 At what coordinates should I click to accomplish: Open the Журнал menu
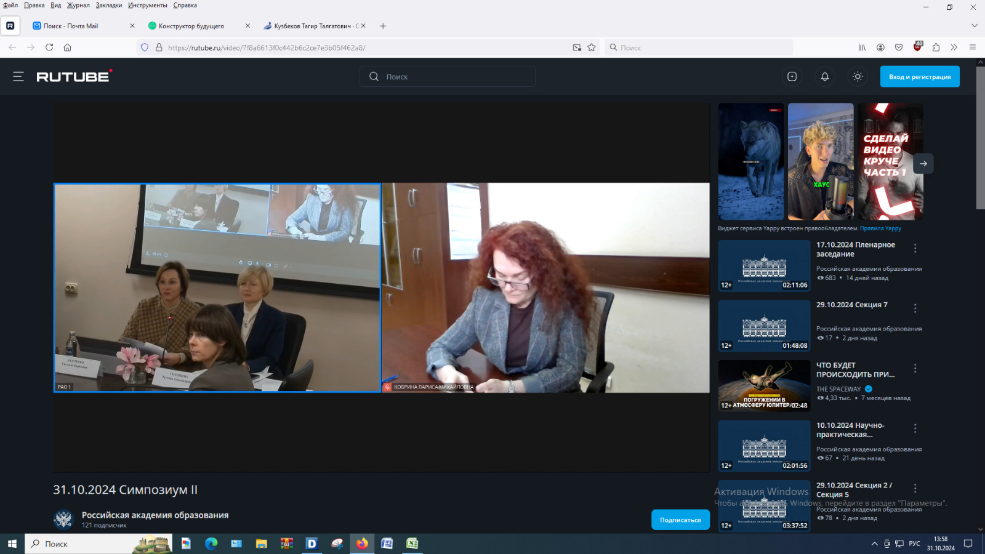(78, 5)
